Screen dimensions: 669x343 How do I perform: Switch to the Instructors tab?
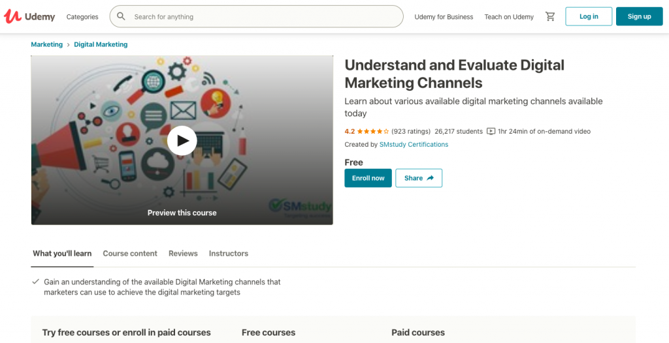229,254
